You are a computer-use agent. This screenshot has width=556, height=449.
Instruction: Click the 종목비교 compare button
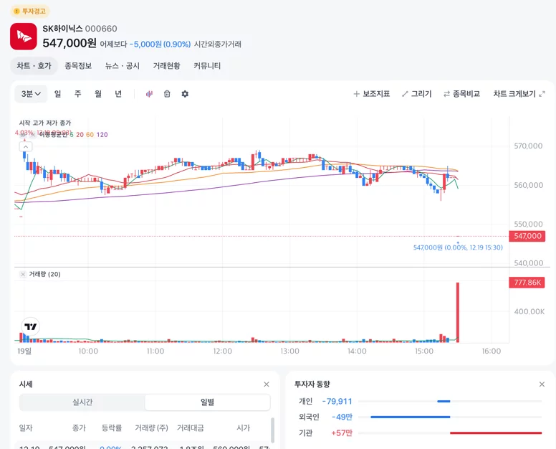(461, 94)
